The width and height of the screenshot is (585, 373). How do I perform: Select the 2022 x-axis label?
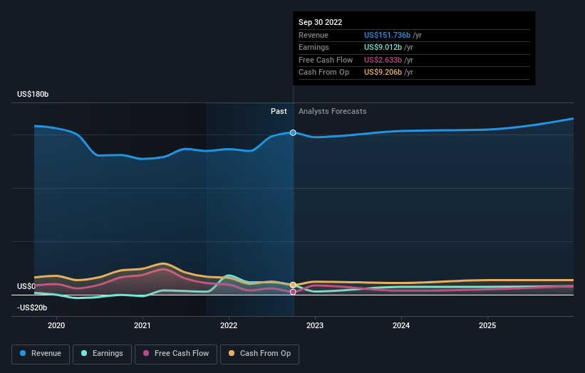229,326
